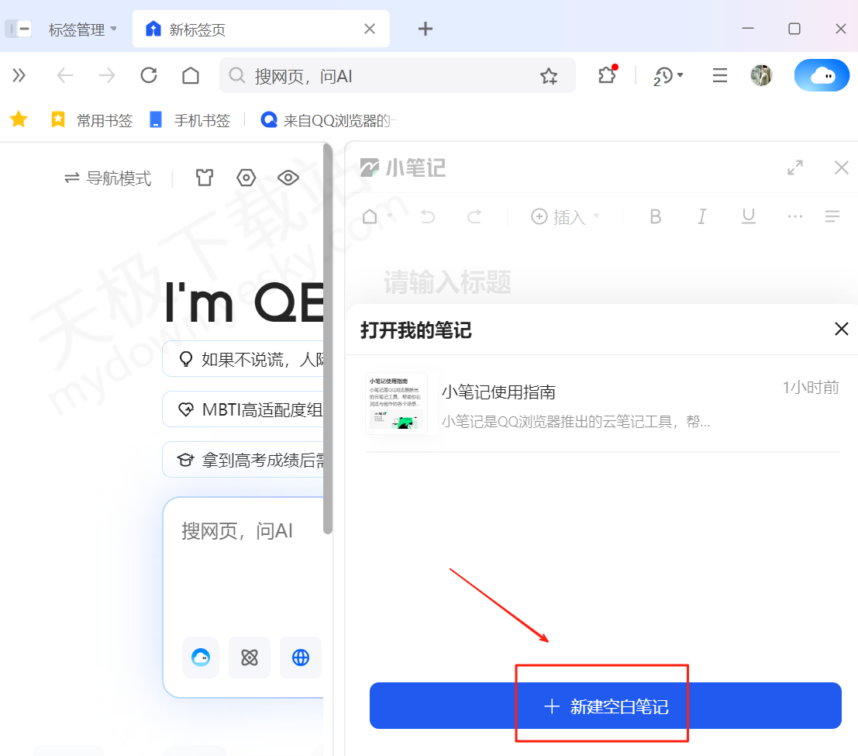Go back to previous page
858x756 pixels.
coord(65,75)
